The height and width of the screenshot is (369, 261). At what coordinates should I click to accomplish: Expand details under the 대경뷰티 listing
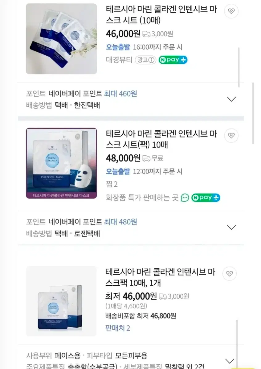(x=231, y=99)
